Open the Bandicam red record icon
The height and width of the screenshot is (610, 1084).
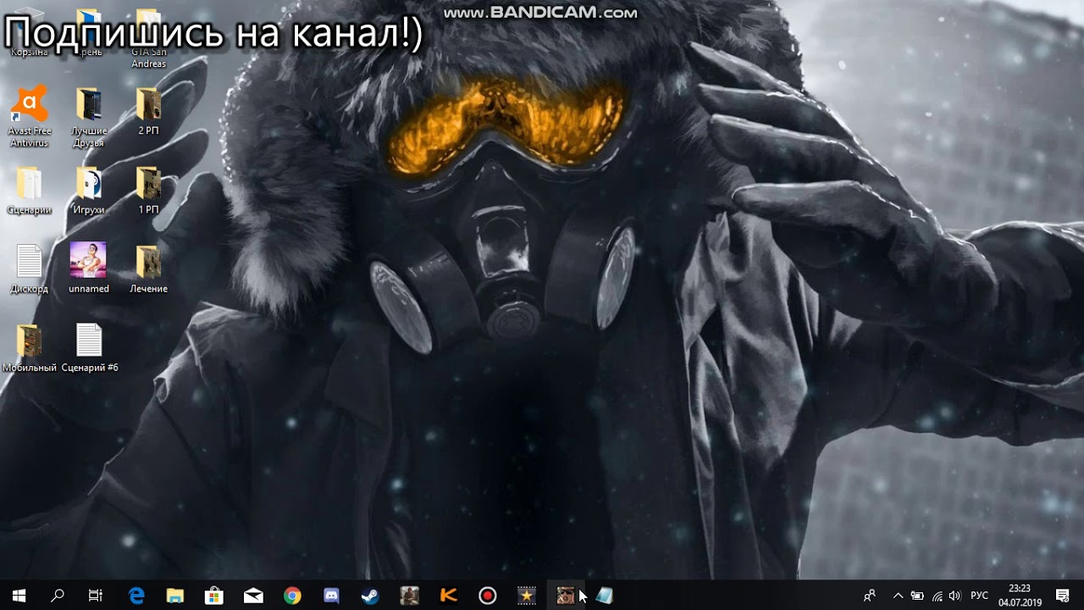click(x=488, y=596)
